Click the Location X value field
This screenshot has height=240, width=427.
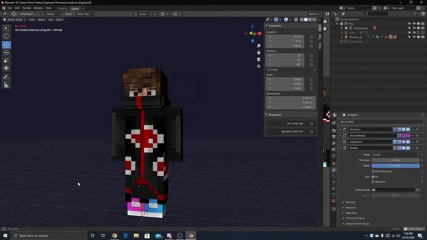285,37
